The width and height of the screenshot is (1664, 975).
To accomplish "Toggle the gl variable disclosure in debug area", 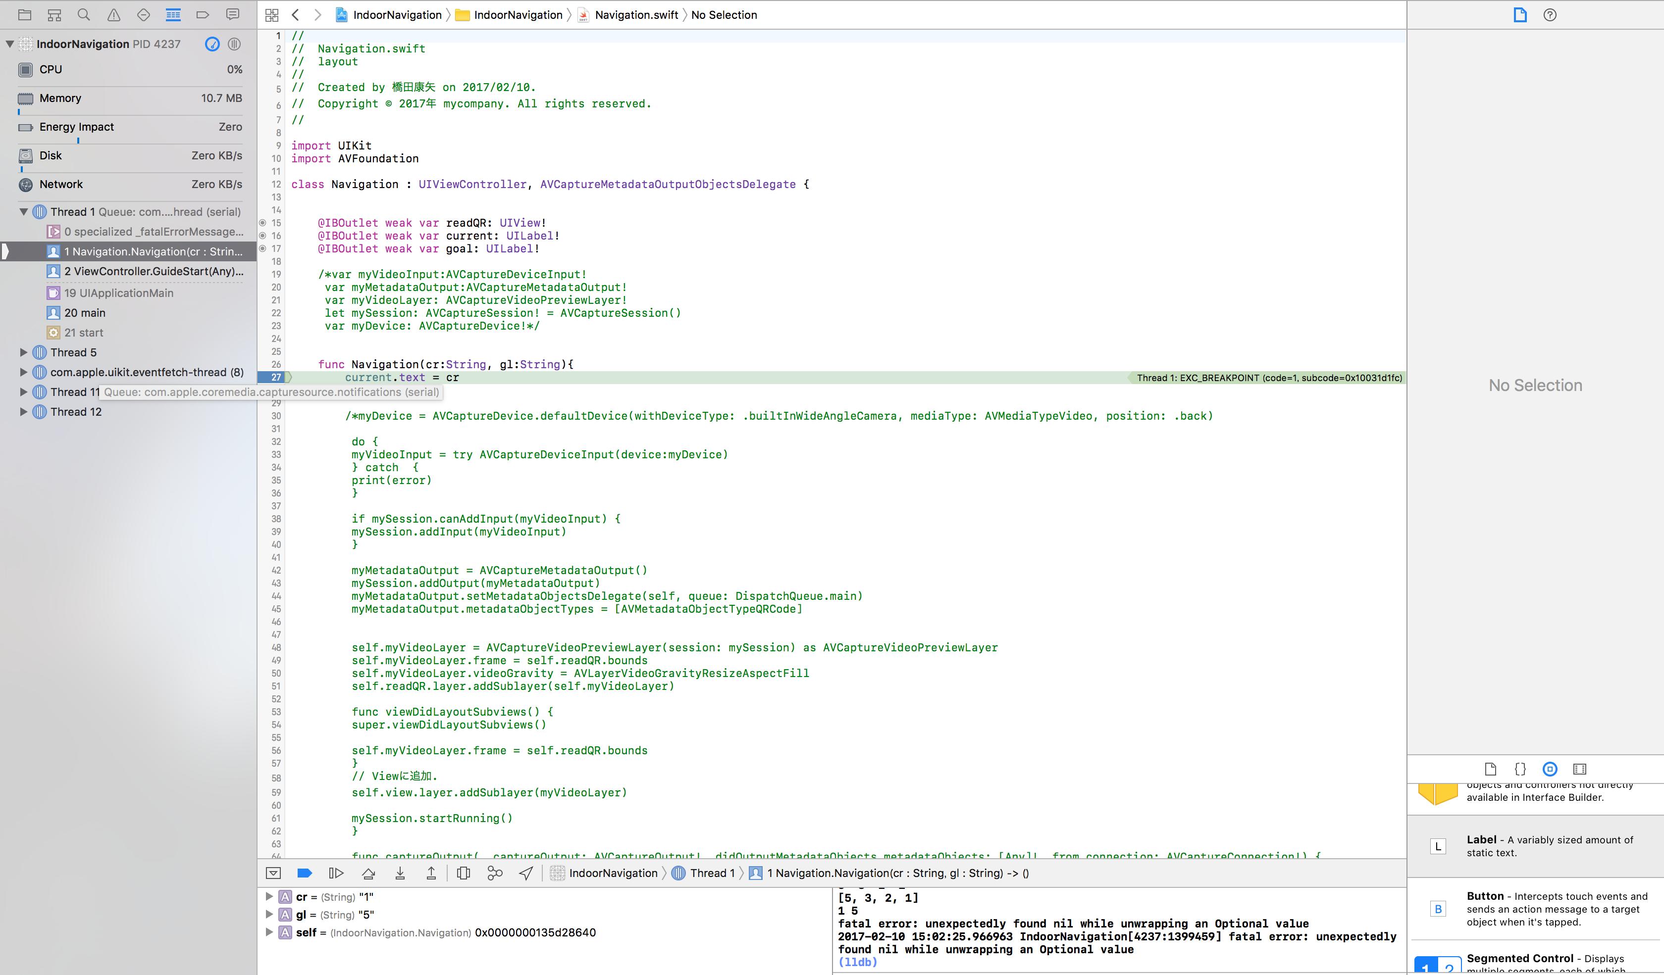I will (x=268, y=915).
